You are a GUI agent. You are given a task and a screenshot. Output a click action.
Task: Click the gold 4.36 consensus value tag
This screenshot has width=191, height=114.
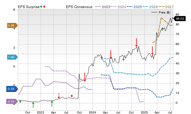(12, 25)
